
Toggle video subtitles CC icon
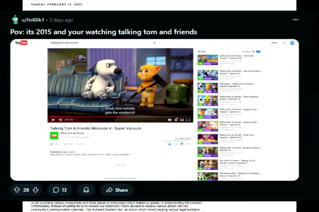(169, 120)
